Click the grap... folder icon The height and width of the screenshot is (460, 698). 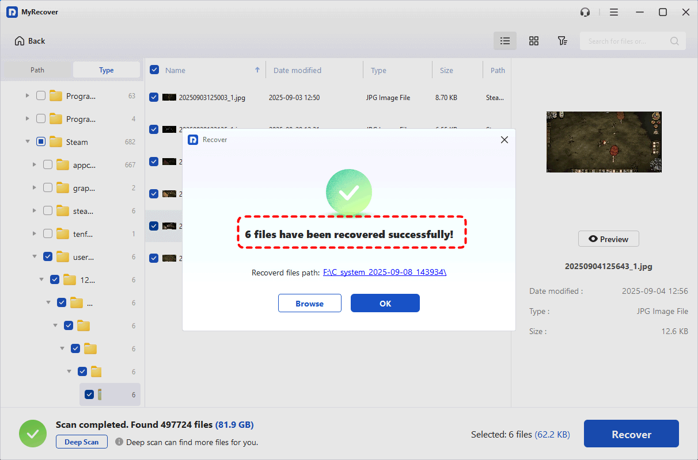point(63,188)
